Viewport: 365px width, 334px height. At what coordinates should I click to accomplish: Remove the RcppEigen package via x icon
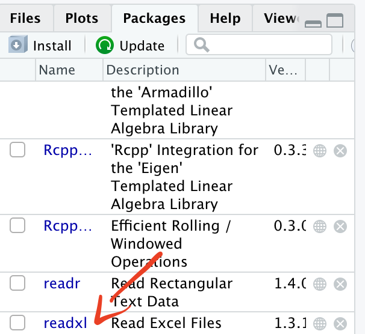(x=340, y=151)
